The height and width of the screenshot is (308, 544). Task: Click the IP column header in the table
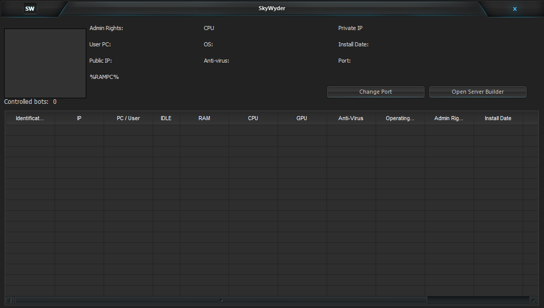pos(79,118)
